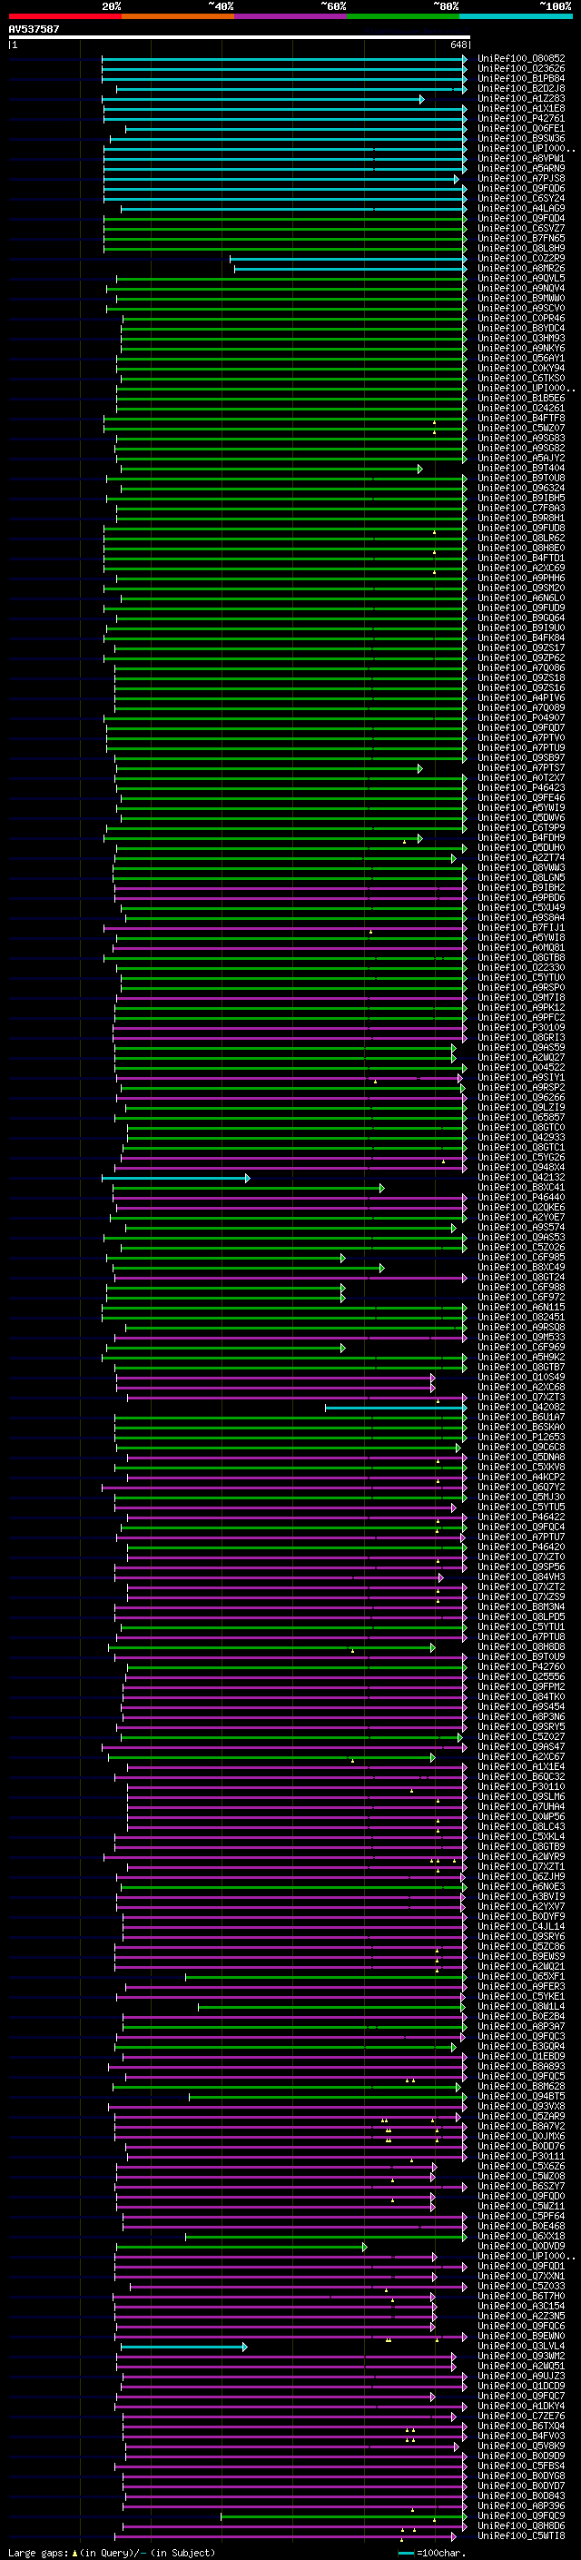Open hit UniRef100_B1PB84
The height and width of the screenshot is (2560, 581).
[521, 78]
